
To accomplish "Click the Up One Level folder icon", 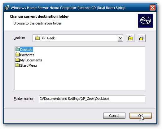I will tap(130, 38).
